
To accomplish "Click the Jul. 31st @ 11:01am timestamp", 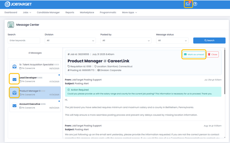I will click(x=213, y=80).
